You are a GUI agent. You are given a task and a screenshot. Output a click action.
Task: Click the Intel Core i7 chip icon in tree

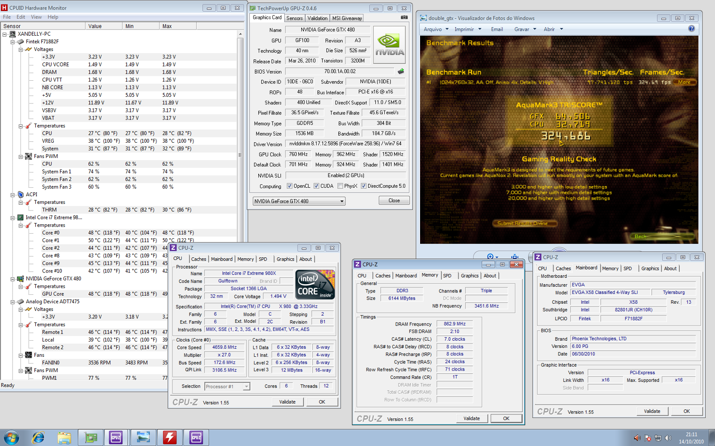coord(20,218)
